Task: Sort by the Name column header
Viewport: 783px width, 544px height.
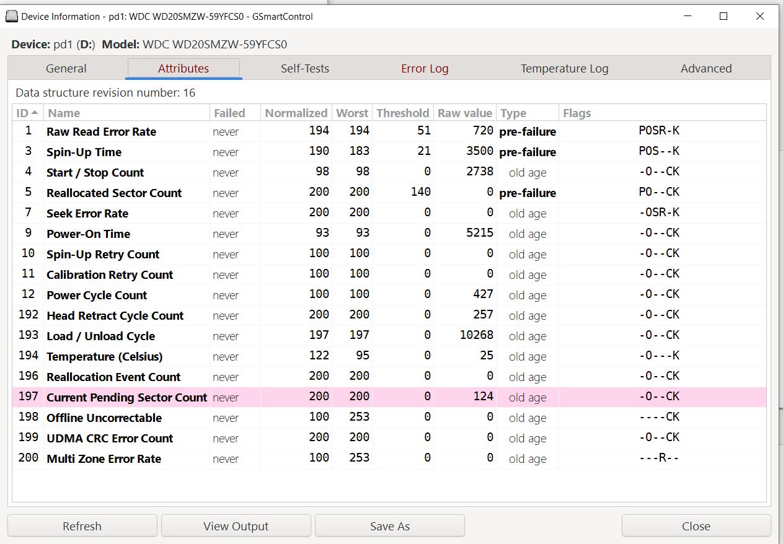Action: click(126, 113)
